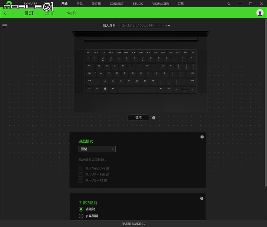Screen dimensions: 267x227
Task: Show help for 遊戲模式 panel
Action: (202, 137)
